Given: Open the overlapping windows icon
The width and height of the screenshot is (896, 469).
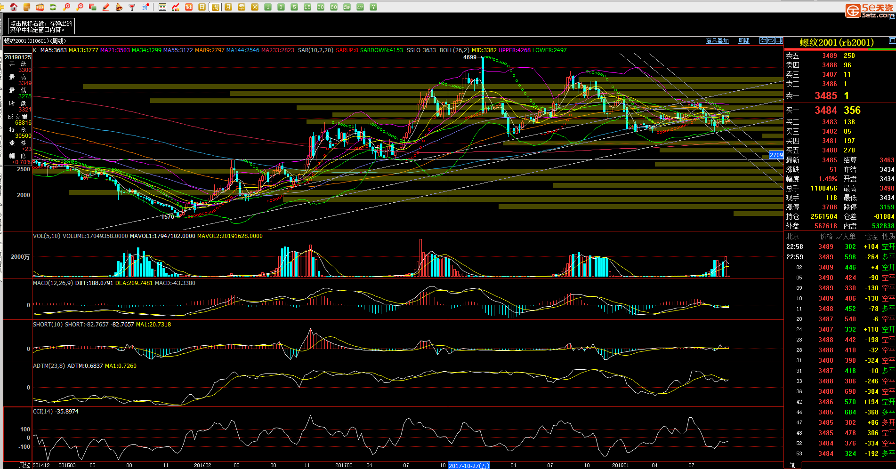Looking at the screenshot, I should (93, 7).
